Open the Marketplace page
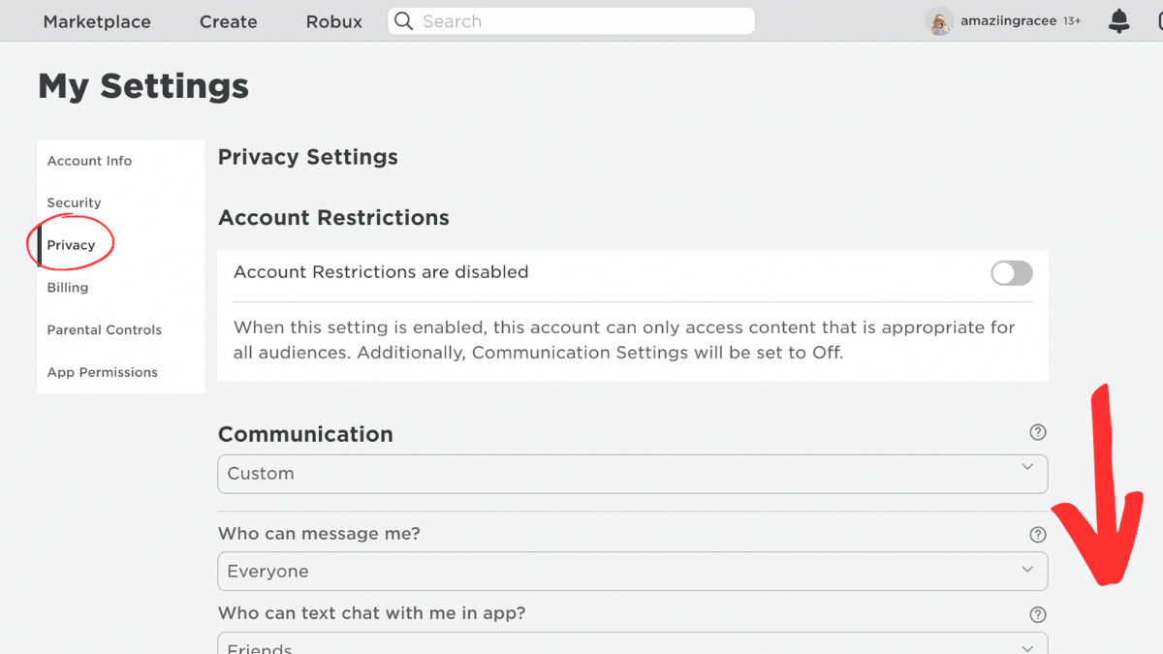The width and height of the screenshot is (1163, 654). coord(97,21)
